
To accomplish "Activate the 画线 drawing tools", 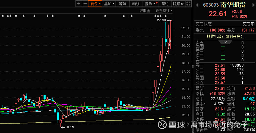I will click(x=136, y=4).
